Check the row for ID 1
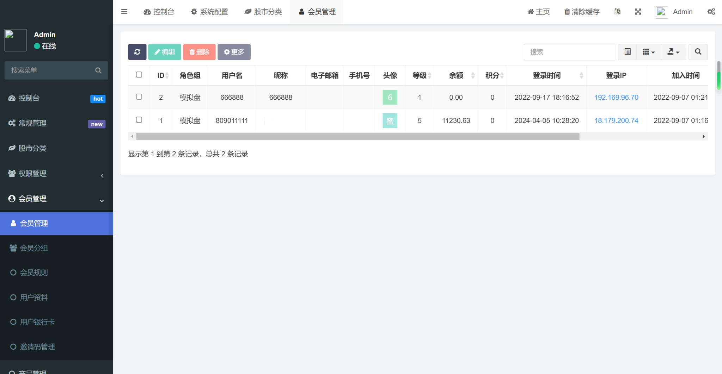 [x=139, y=120]
